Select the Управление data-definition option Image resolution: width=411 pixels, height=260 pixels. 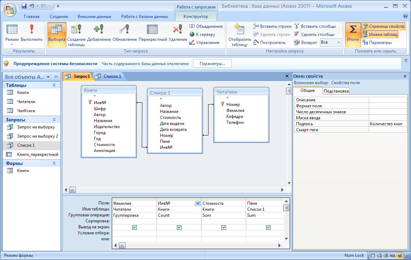click(204, 43)
